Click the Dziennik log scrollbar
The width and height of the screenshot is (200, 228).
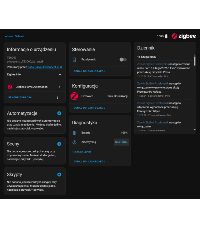coord(195,61)
